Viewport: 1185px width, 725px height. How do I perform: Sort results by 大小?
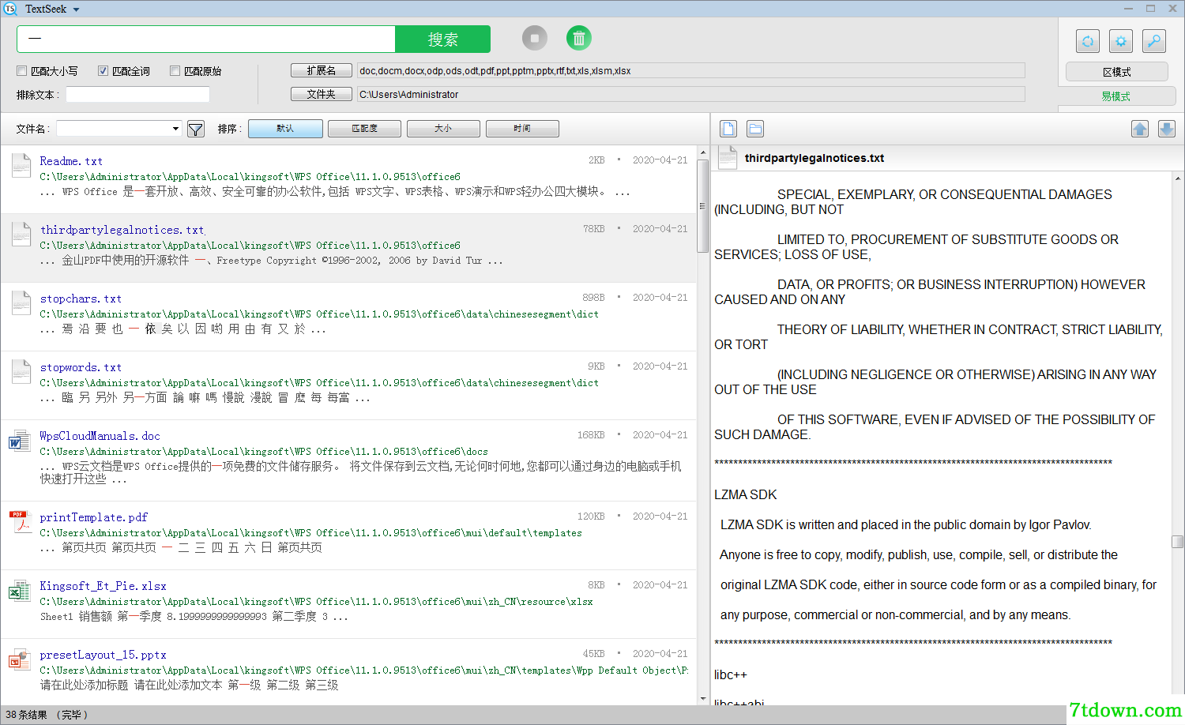tap(443, 129)
